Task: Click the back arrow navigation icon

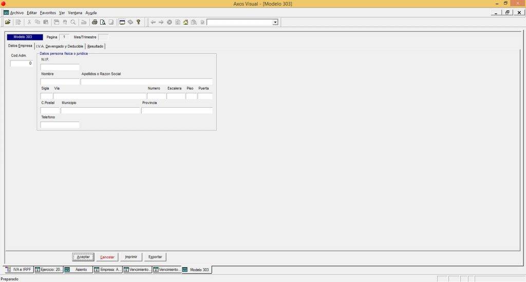Action: click(x=153, y=22)
